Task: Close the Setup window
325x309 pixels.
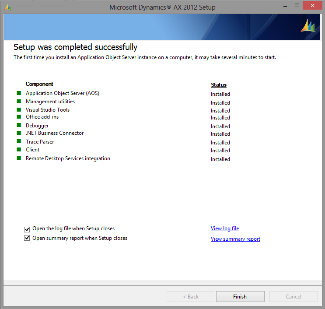Action: (x=313, y=5)
